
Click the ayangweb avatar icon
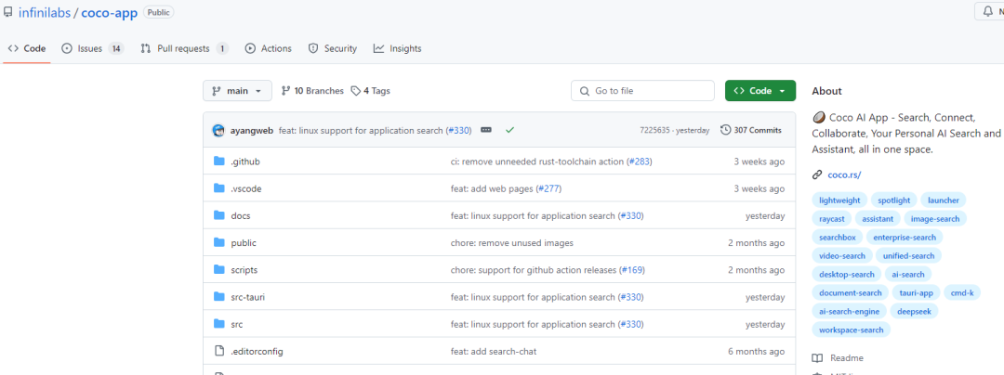218,130
